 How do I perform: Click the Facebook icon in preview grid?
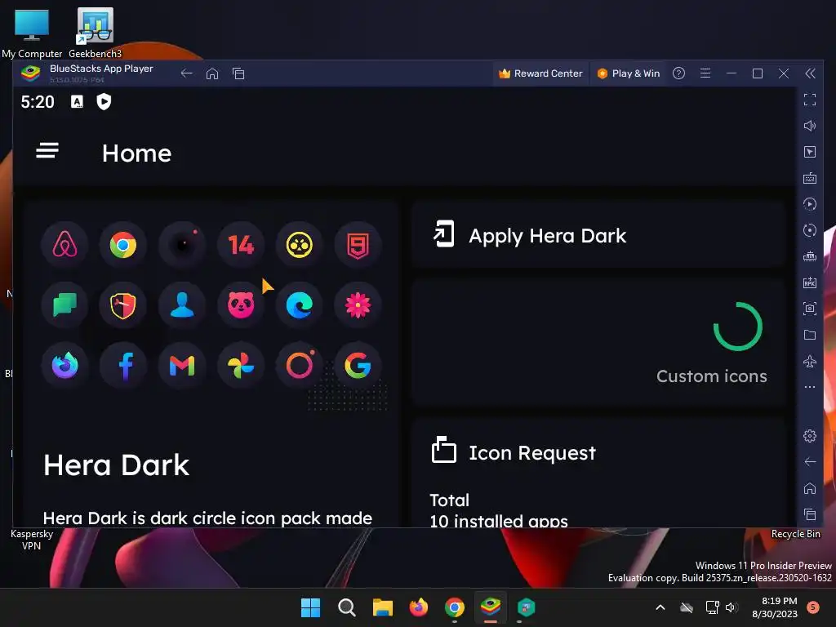click(x=123, y=366)
